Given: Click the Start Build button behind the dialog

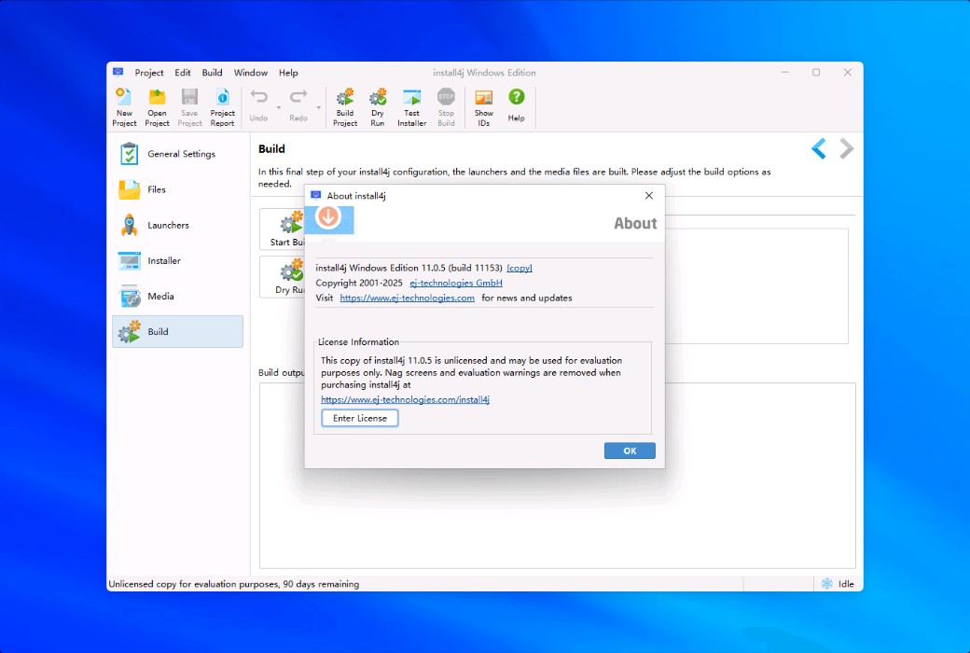Looking at the screenshot, I should click(282, 229).
